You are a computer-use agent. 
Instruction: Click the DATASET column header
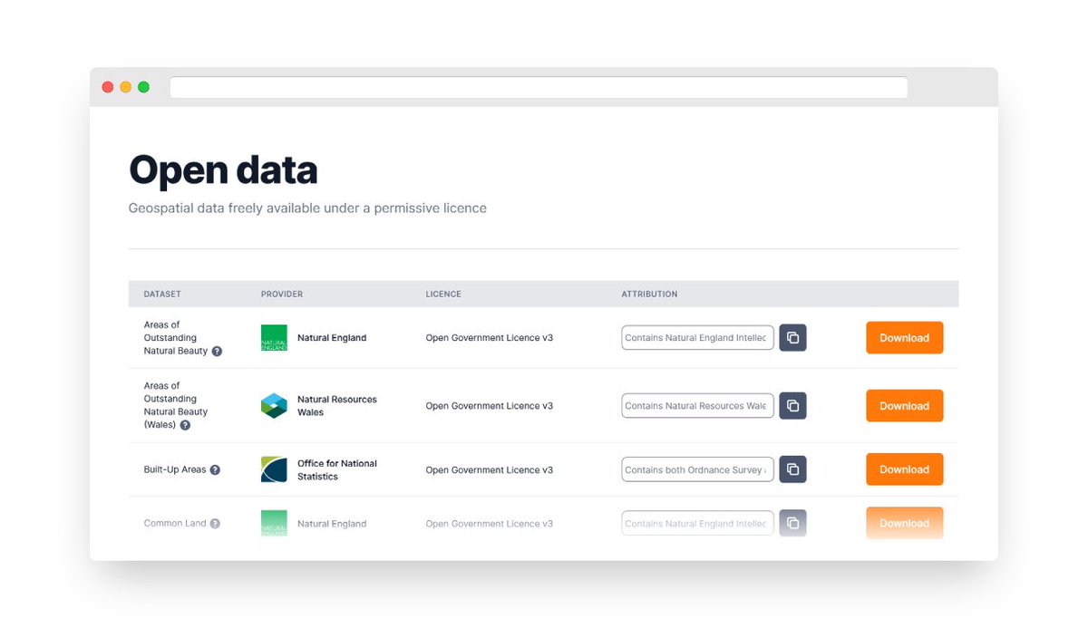[162, 295]
